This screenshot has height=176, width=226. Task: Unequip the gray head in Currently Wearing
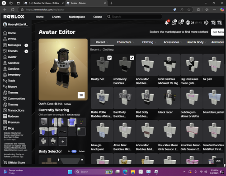coord(43,122)
